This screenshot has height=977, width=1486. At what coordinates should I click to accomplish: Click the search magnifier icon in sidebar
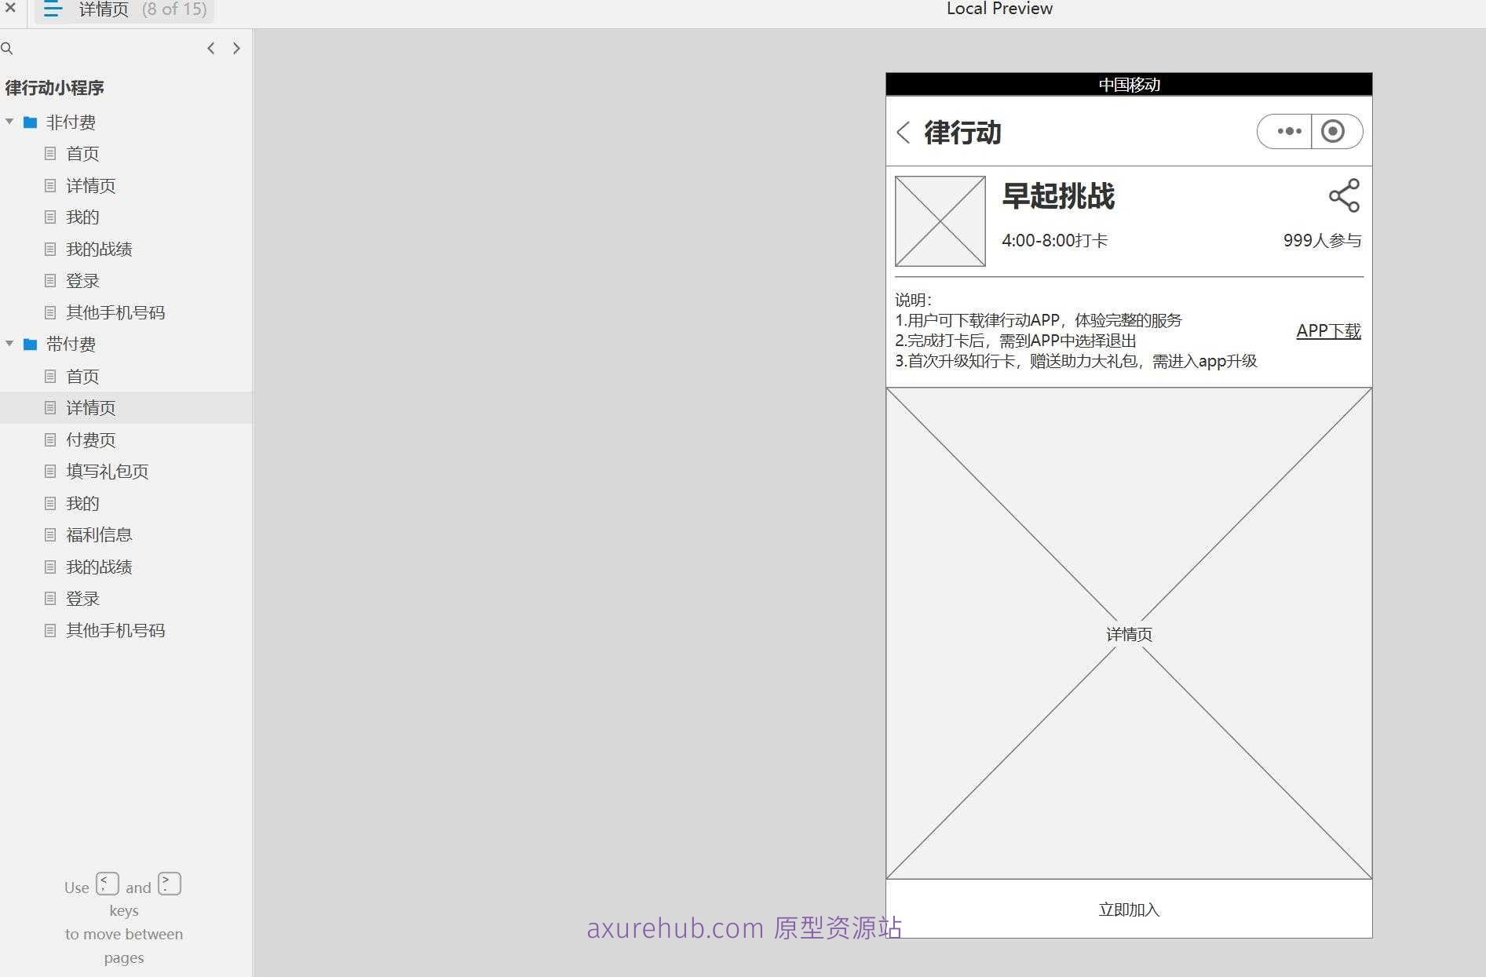tap(7, 49)
